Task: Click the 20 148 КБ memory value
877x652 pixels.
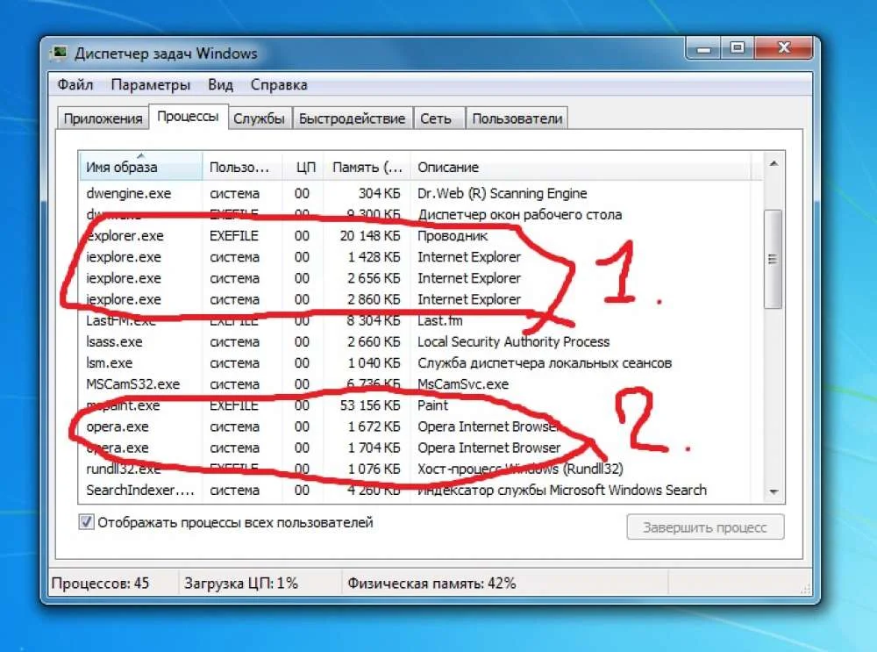Action: (x=370, y=236)
